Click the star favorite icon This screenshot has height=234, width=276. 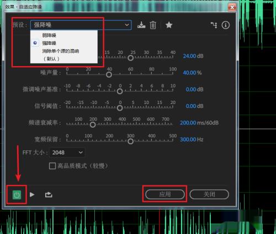click(x=169, y=25)
